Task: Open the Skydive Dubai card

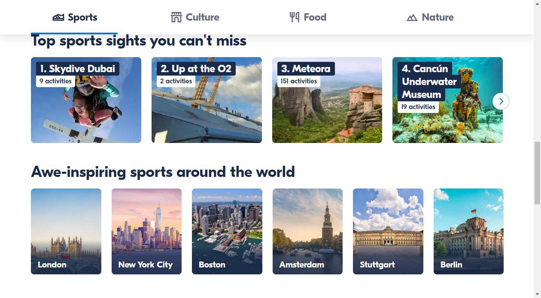Action: tap(86, 112)
